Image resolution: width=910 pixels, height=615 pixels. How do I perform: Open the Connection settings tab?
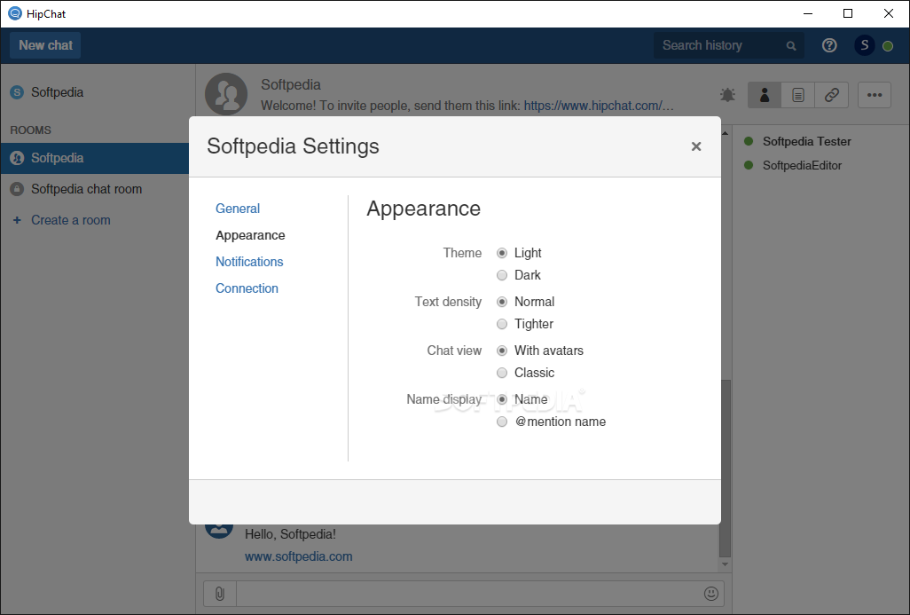(x=247, y=288)
